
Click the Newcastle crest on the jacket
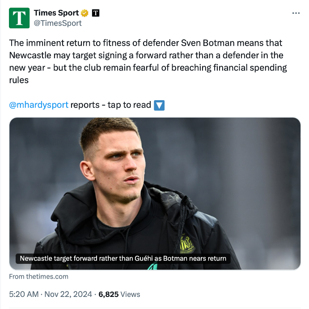186,245
